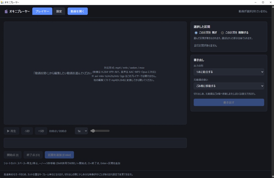
Task: Click the 高速無劣化モード footer note
Action: point(69,175)
